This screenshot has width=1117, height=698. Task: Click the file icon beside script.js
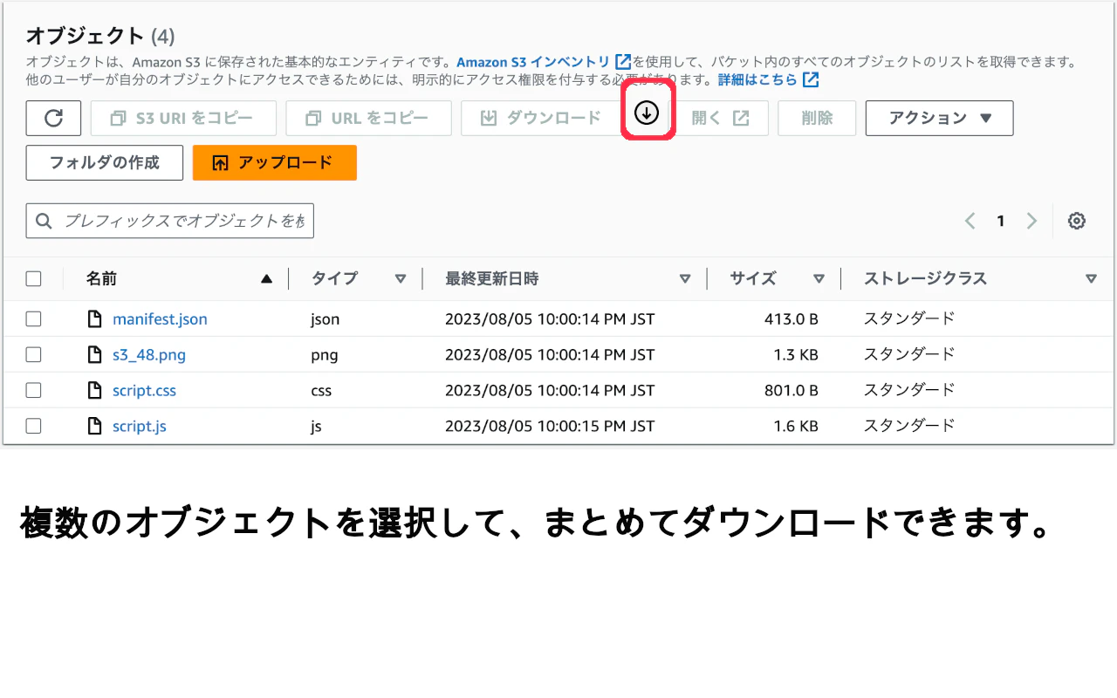pyautogui.click(x=95, y=426)
